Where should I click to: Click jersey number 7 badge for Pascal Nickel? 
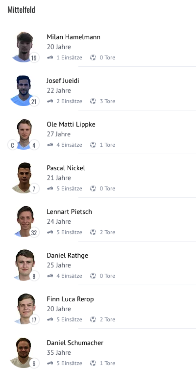34,189
